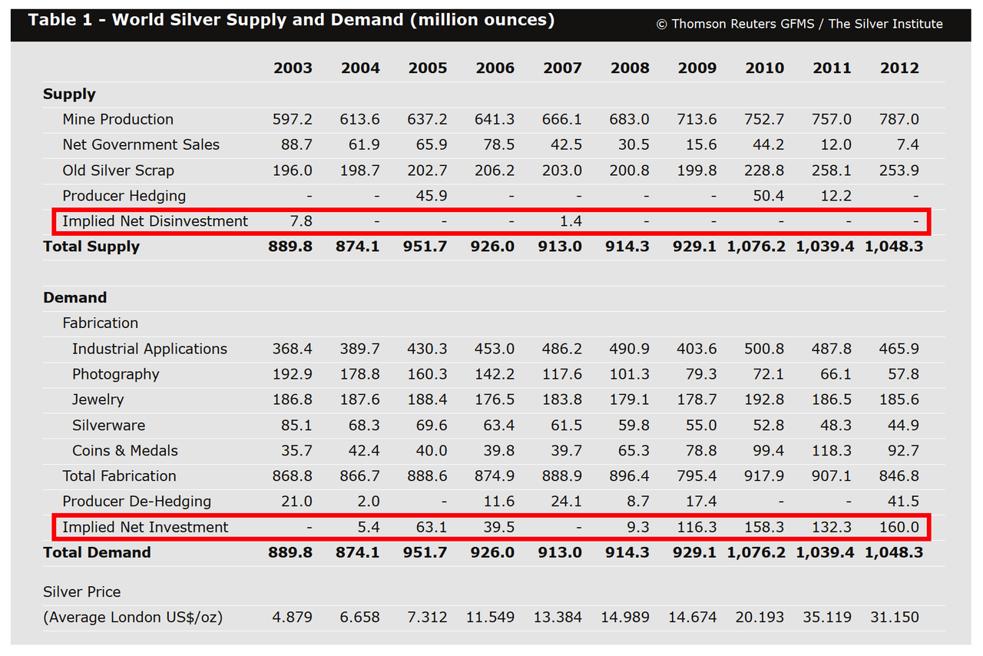Click the Producer Hedging row label
Viewport: 983px width, 656px height.
pos(124,196)
